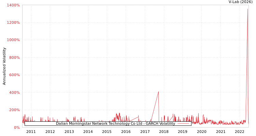Viewport: 256px width, 136px height.
Task: Click the 600% y-axis label
Action: [14, 75]
